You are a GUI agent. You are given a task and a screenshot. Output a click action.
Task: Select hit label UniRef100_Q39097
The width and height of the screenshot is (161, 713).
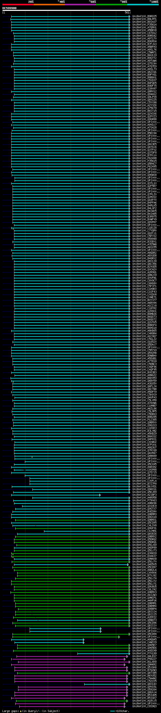pos(144,89)
